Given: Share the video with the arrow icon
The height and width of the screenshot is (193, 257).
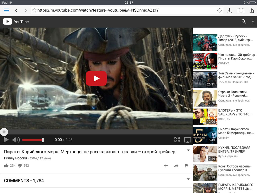Looking at the screenshot, I should 176,166.
